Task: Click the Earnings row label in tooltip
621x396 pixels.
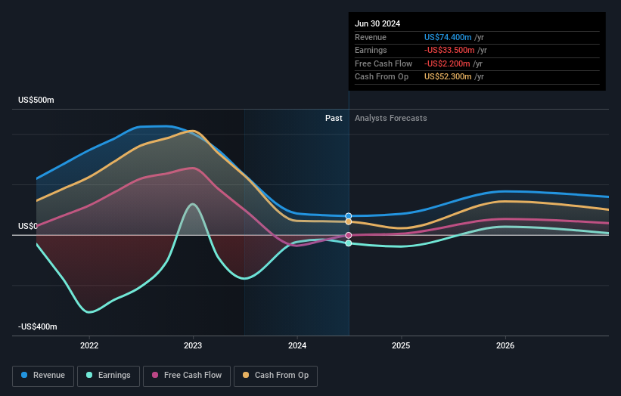Action: (371, 50)
